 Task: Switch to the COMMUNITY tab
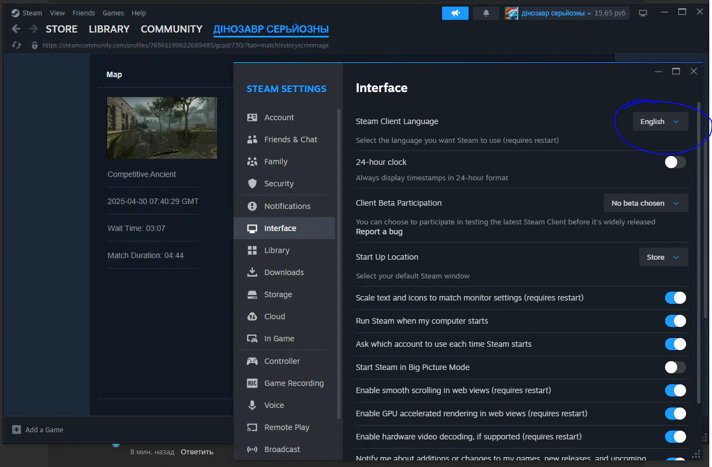point(172,29)
